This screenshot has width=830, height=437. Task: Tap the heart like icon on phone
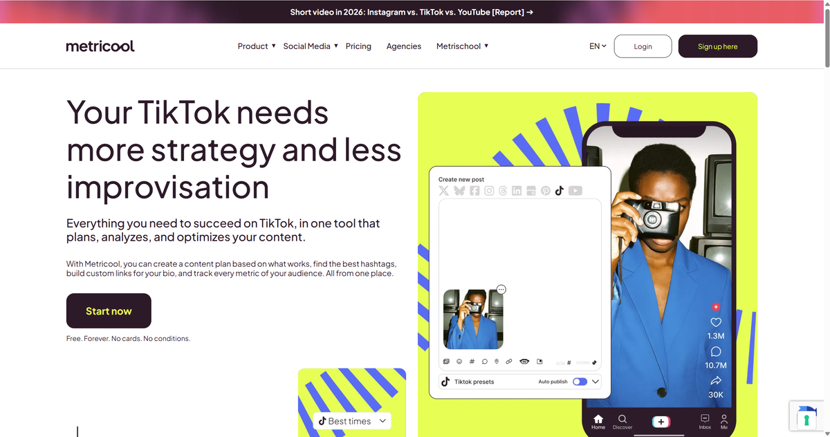coord(716,322)
